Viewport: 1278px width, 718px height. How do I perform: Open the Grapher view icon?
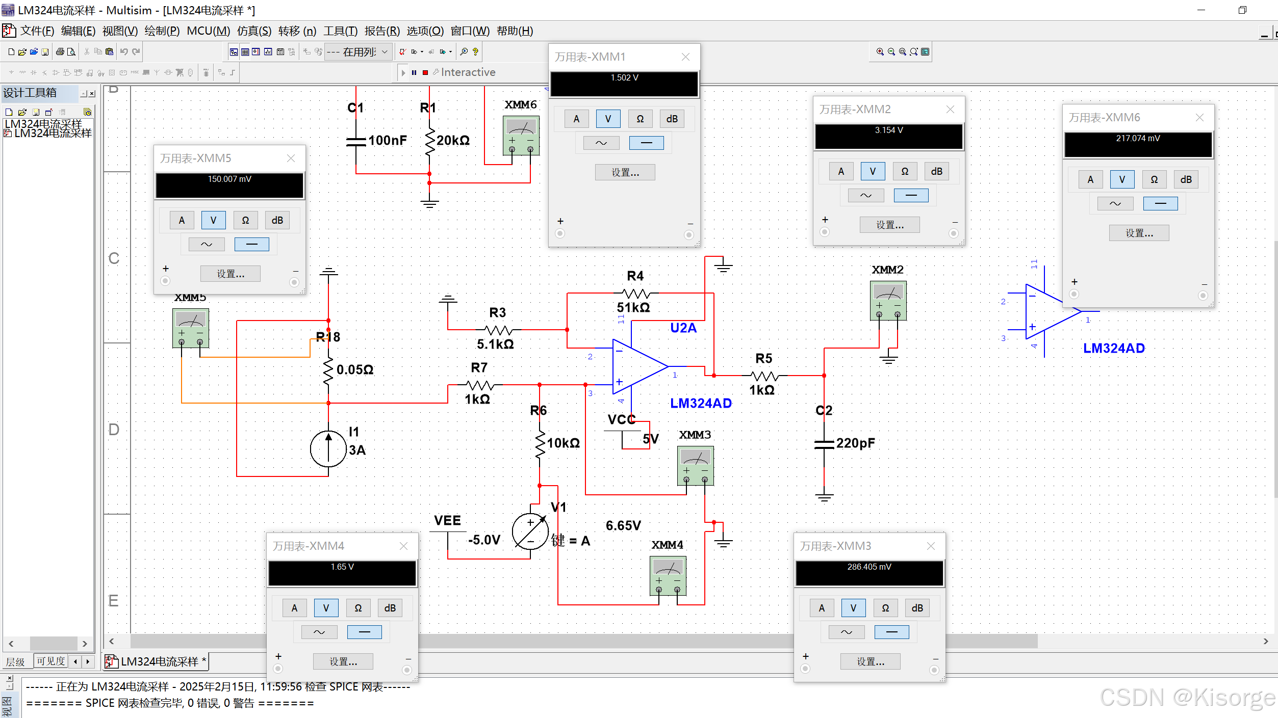[x=268, y=51]
